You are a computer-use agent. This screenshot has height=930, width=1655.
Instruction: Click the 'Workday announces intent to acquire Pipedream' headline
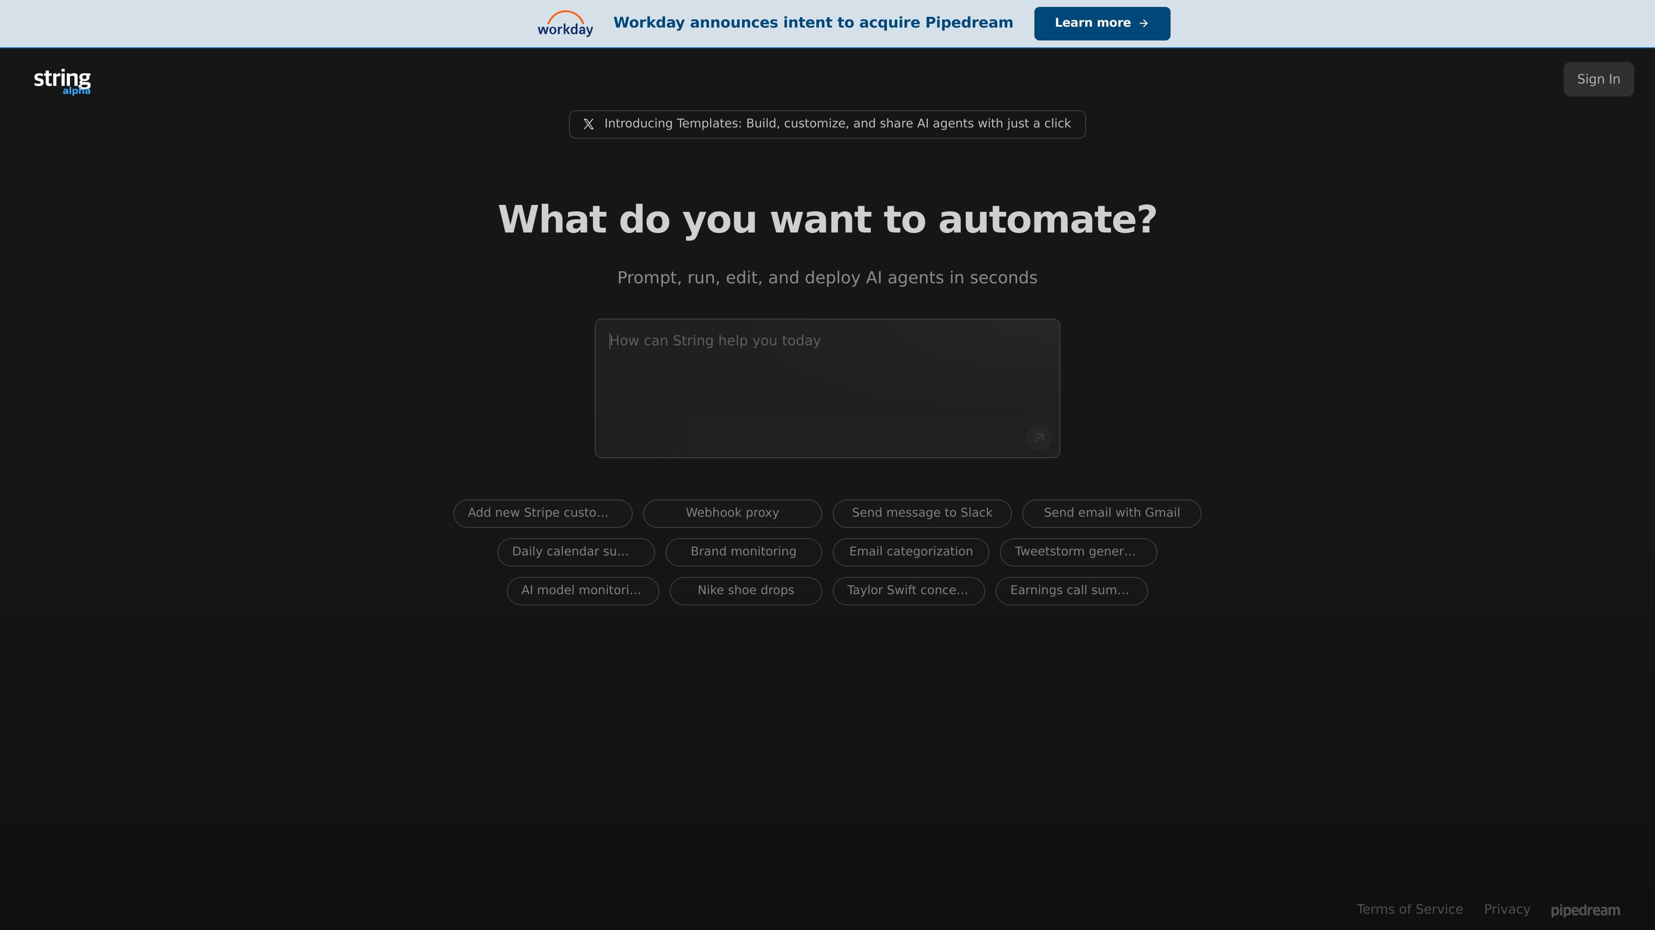click(813, 23)
